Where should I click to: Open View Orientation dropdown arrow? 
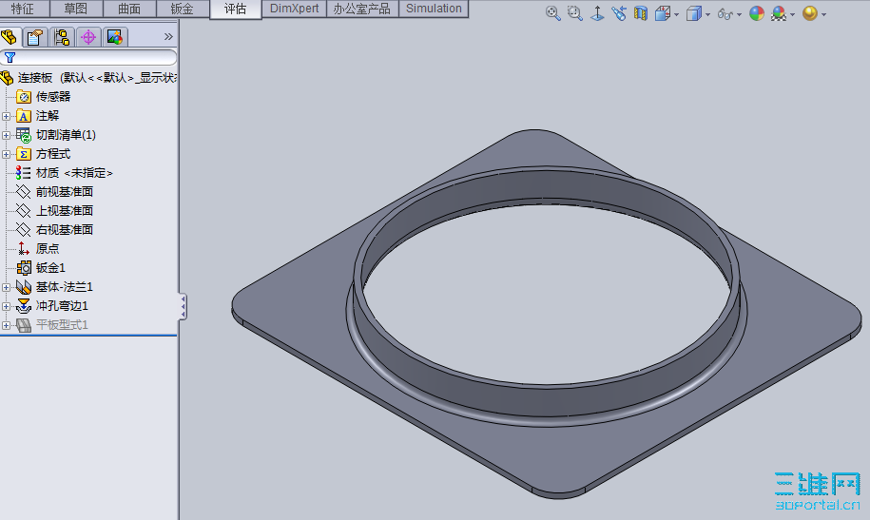pyautogui.click(x=676, y=14)
